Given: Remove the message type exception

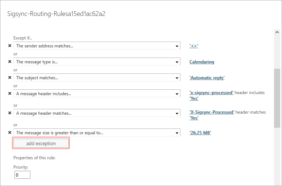Looking at the screenshot, I should (10, 62).
